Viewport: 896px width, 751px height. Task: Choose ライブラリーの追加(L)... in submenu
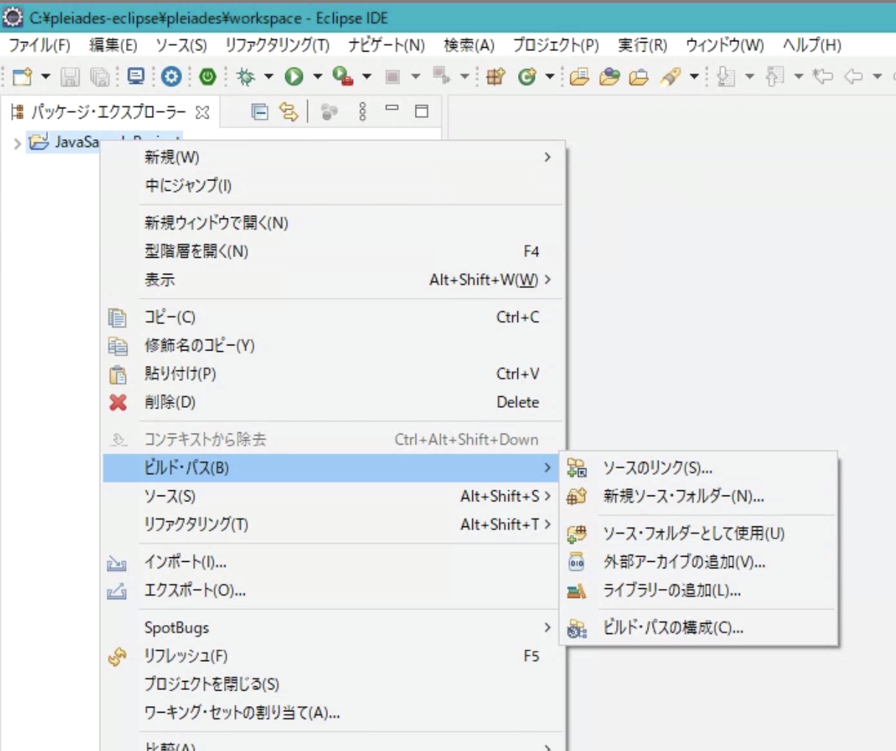tap(699, 590)
